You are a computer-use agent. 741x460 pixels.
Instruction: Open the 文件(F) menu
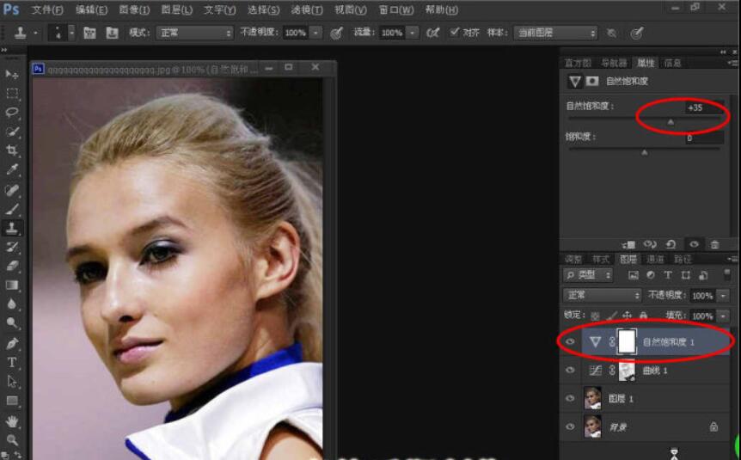pos(47,10)
